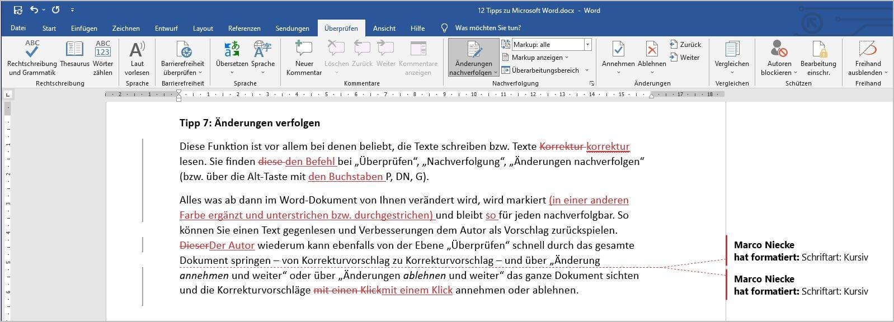The image size is (894, 322).
Task: Click the Rechtschreibung und Grammatik icon
Action: [32, 50]
